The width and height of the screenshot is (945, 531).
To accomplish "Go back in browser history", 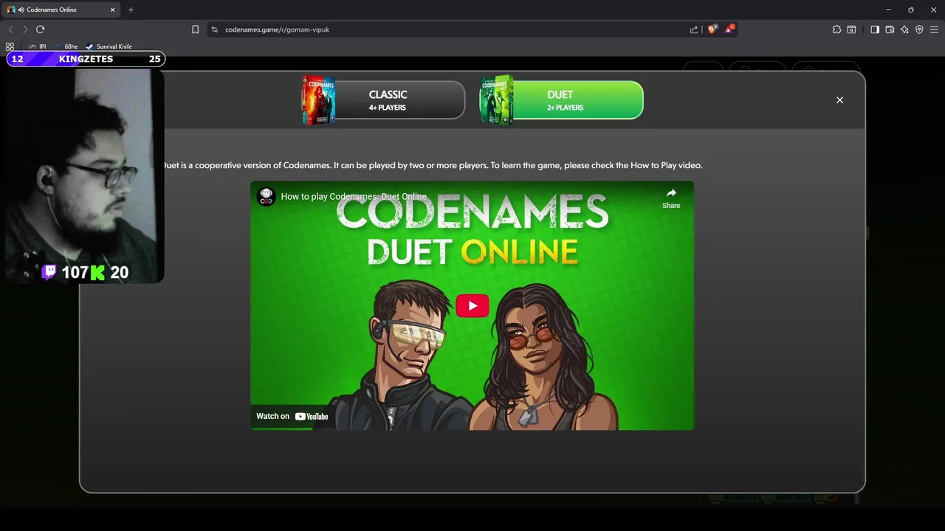I will pyautogui.click(x=10, y=29).
